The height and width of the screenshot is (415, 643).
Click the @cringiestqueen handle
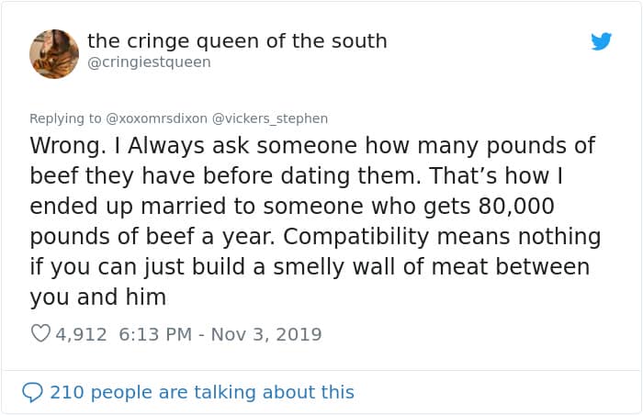(149, 62)
